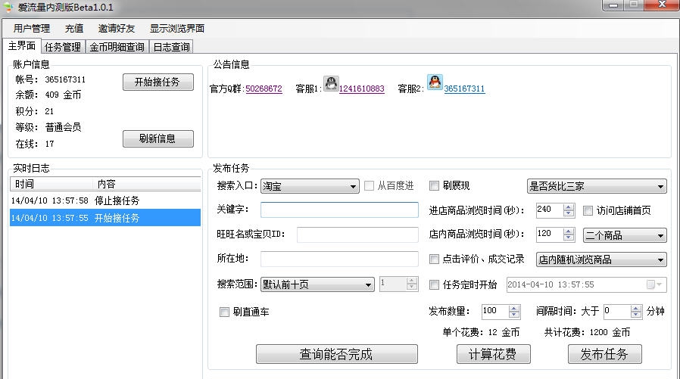
Task: Click the 刷新信息 button
Action: pos(158,138)
